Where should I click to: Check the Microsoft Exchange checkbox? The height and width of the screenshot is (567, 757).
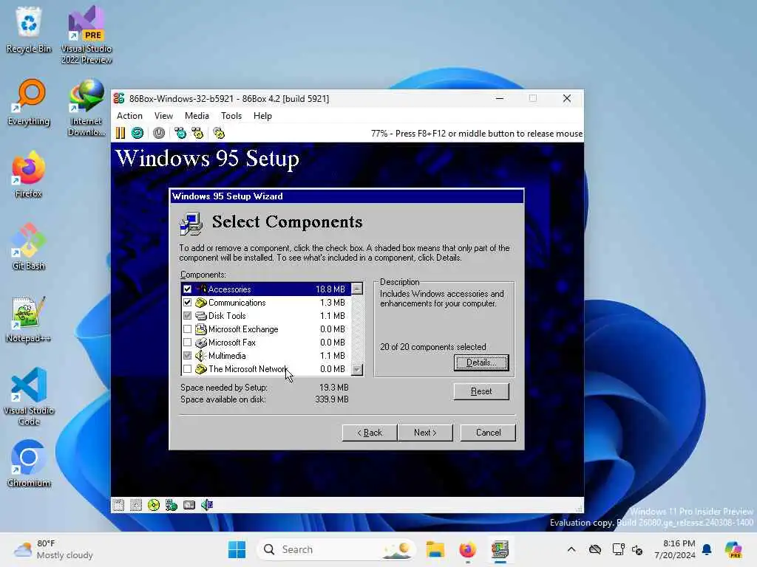point(187,329)
